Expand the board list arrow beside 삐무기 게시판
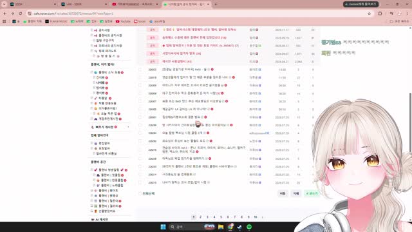Viewport: 412px width, 232px height. (128, 127)
